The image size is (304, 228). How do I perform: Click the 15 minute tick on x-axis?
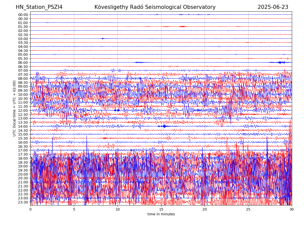click(x=161, y=209)
